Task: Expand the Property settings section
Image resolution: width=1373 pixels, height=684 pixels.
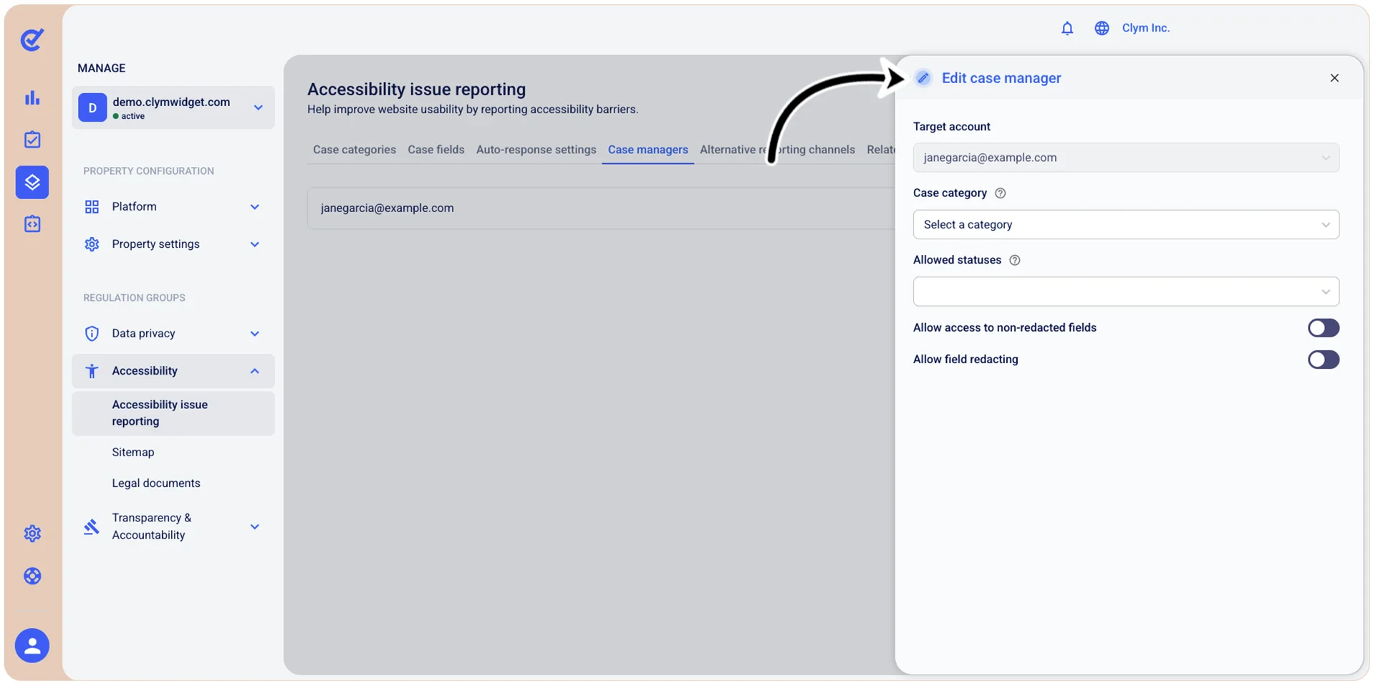Action: pos(254,244)
